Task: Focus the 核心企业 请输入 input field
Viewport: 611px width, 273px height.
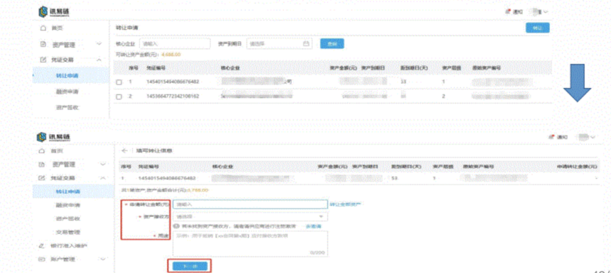Action: 175,43
